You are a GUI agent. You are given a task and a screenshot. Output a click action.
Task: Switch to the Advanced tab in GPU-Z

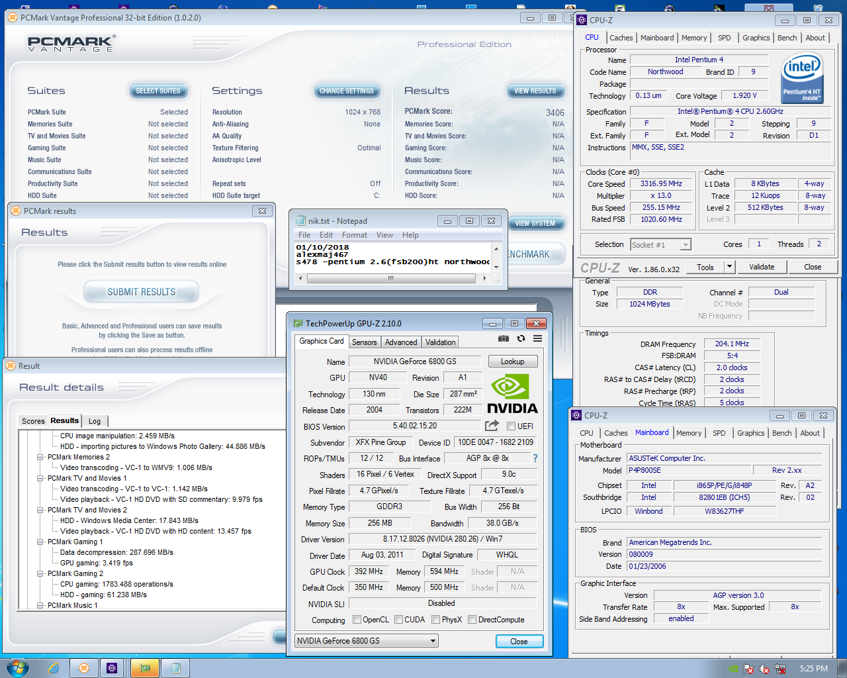(x=401, y=342)
